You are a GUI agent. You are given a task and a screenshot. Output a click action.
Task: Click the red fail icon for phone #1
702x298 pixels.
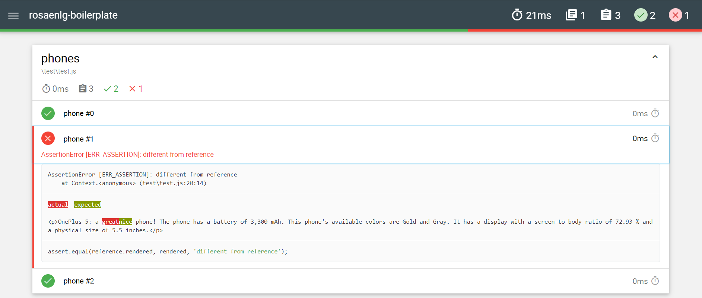pyautogui.click(x=48, y=139)
